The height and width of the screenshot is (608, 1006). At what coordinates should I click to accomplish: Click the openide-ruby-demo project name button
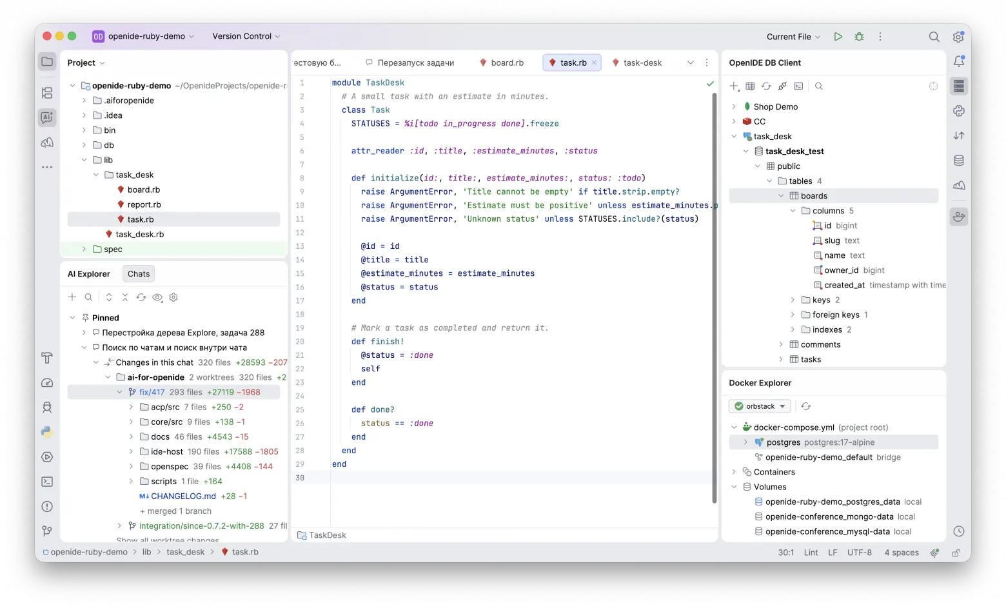(x=143, y=36)
